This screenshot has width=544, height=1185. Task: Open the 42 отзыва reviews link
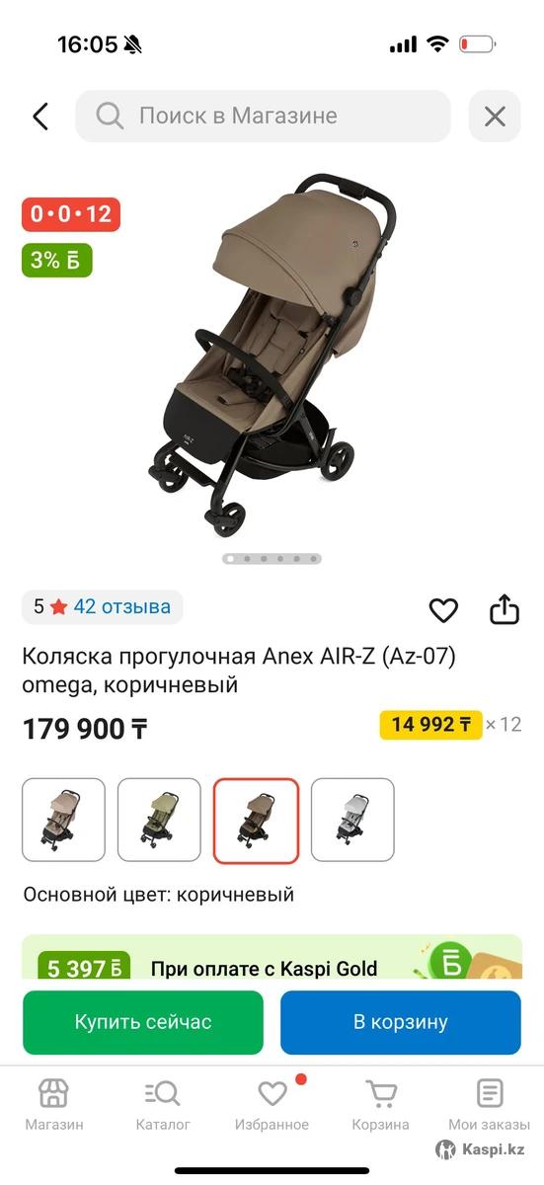click(x=121, y=606)
